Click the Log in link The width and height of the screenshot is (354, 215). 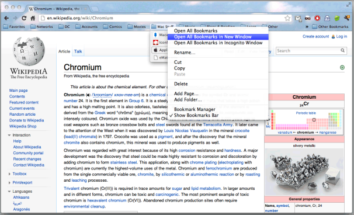pyautogui.click(x=341, y=37)
